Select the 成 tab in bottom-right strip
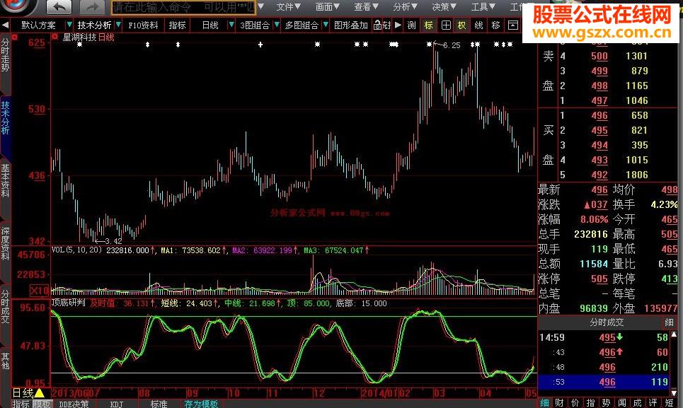 pos(637,403)
